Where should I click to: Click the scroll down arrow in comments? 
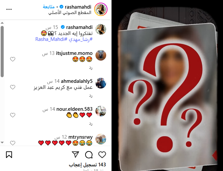(x=2, y=142)
